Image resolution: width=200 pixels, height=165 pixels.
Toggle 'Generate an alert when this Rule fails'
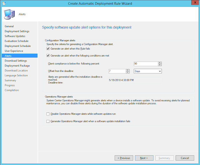pos(48,49)
